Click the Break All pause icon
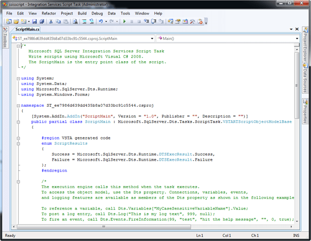Image resolution: width=311 pixels, height=241 pixels. (x=132, y=21)
